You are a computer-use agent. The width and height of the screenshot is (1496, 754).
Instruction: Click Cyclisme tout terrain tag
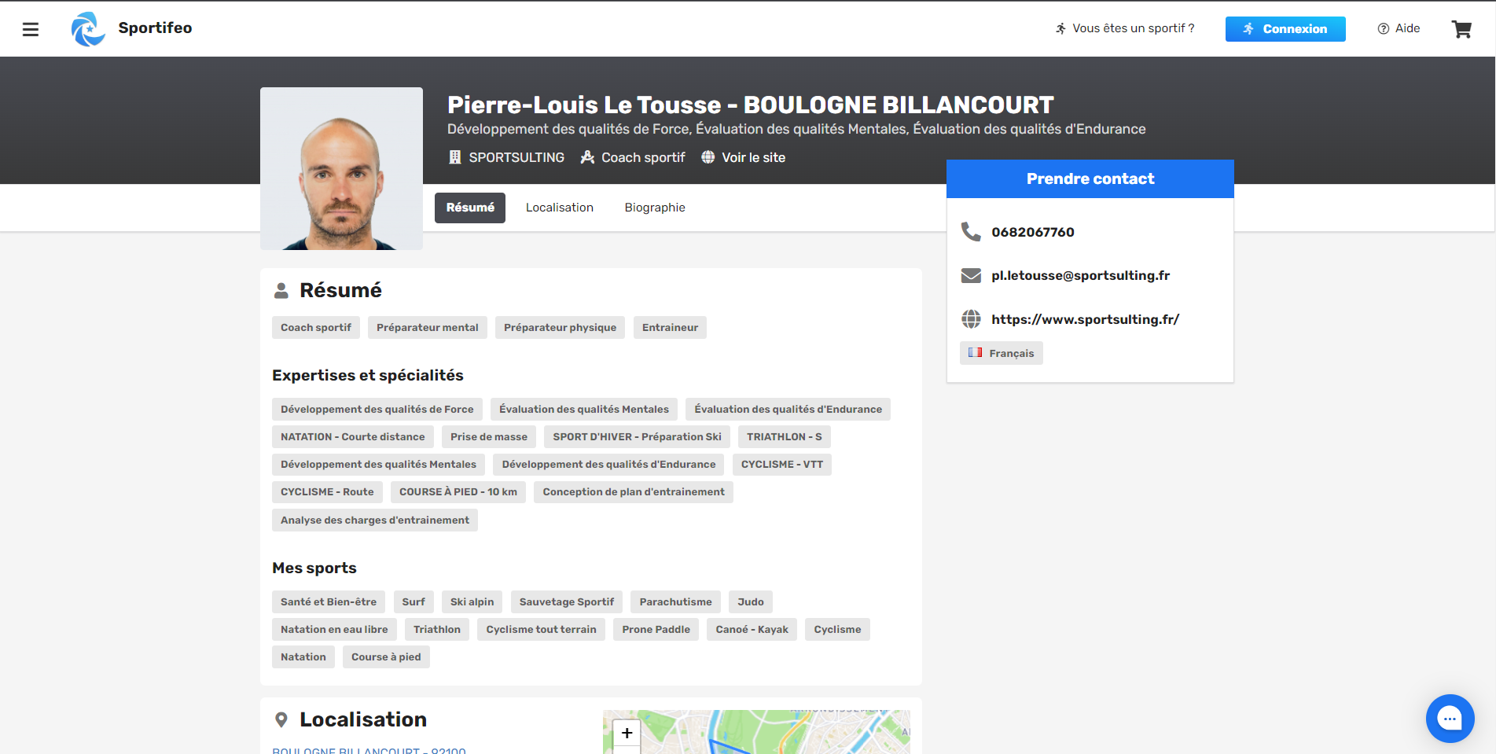[x=541, y=630]
